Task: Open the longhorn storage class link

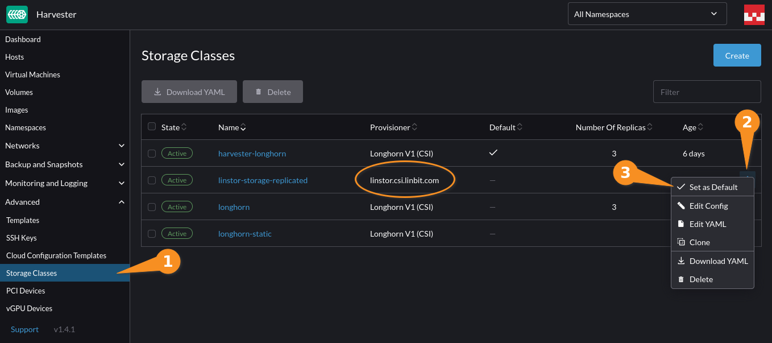Action: coord(234,207)
